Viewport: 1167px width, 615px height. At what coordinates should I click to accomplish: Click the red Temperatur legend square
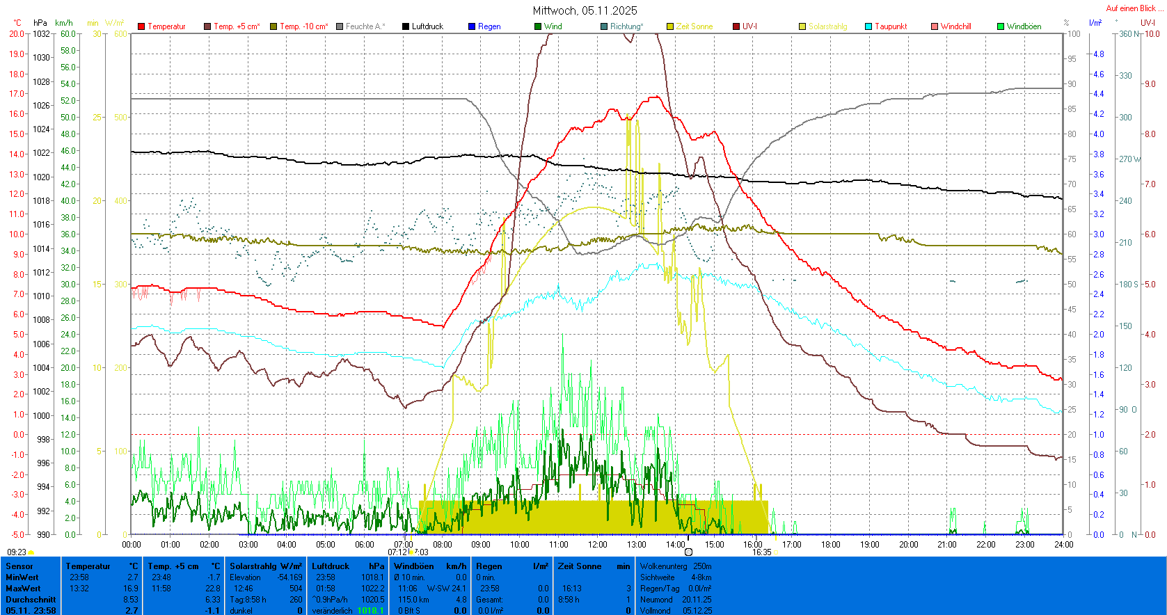pyautogui.click(x=141, y=26)
